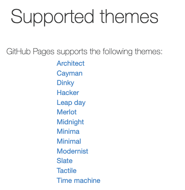The height and width of the screenshot is (190, 185).
Task: Click the word supports in intro sentence
Action: (x=72, y=52)
